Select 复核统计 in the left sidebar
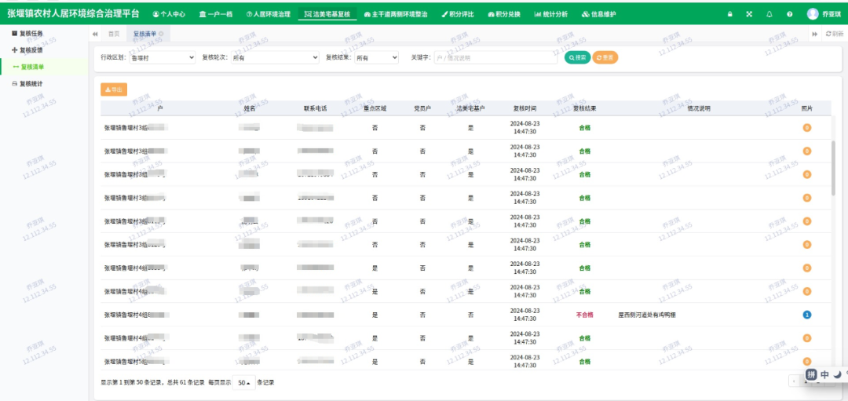The width and height of the screenshot is (848, 401). click(x=31, y=83)
